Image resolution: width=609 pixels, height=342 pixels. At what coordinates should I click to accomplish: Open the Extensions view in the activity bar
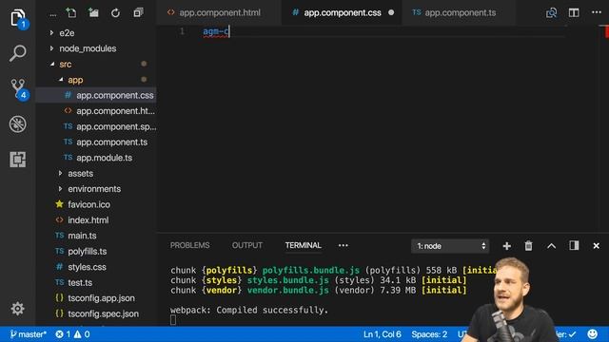pos(18,160)
